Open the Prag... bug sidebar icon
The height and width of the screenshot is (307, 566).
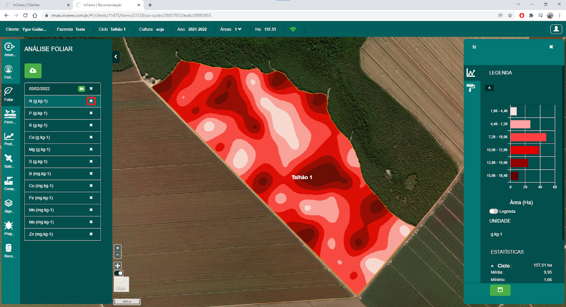point(9,228)
